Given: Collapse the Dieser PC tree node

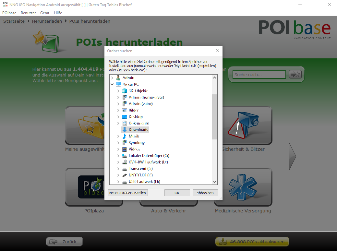Looking at the screenshot, I should pos(112,84).
